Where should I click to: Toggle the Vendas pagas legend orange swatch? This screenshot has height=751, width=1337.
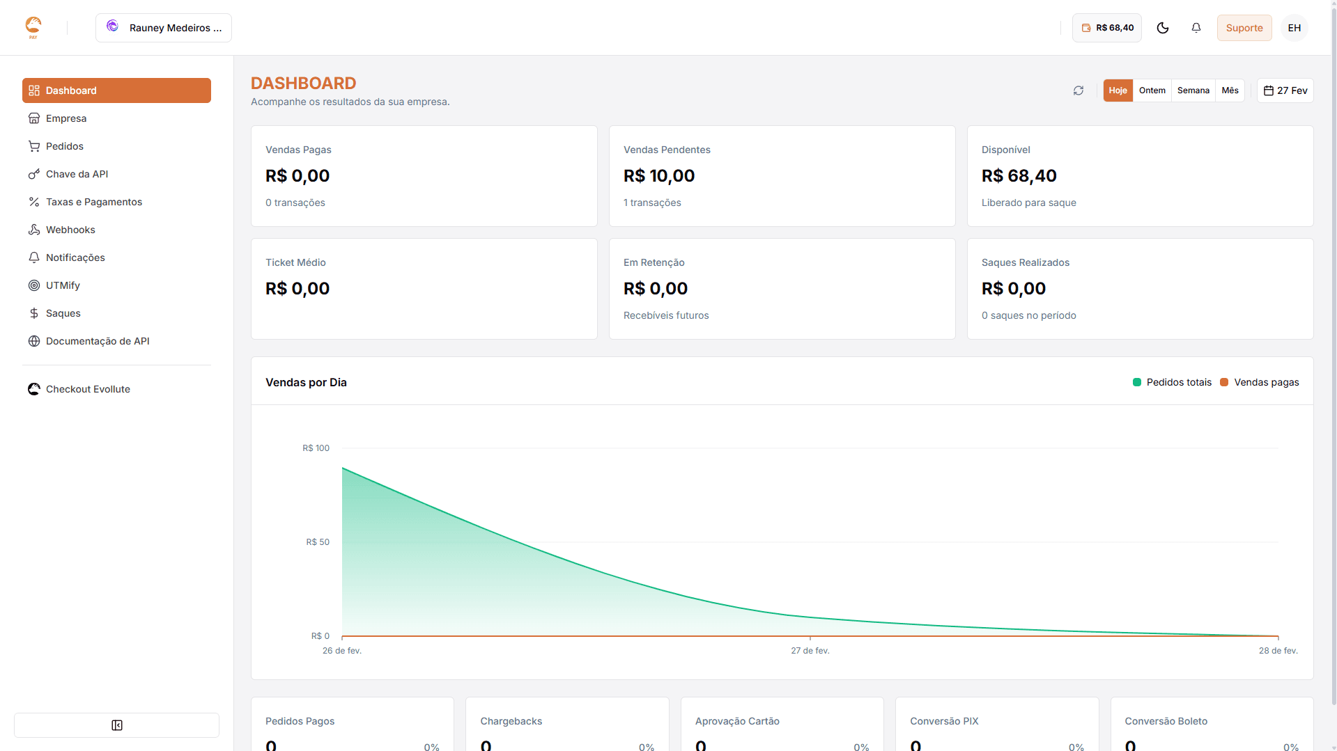pyautogui.click(x=1223, y=382)
